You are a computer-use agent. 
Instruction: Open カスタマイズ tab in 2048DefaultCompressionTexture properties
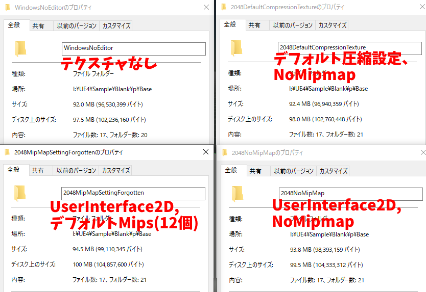pyautogui.click(x=332, y=25)
